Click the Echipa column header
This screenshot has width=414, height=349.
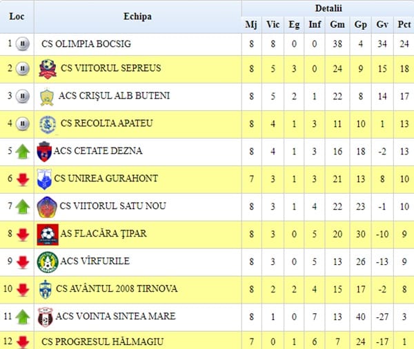coord(137,17)
